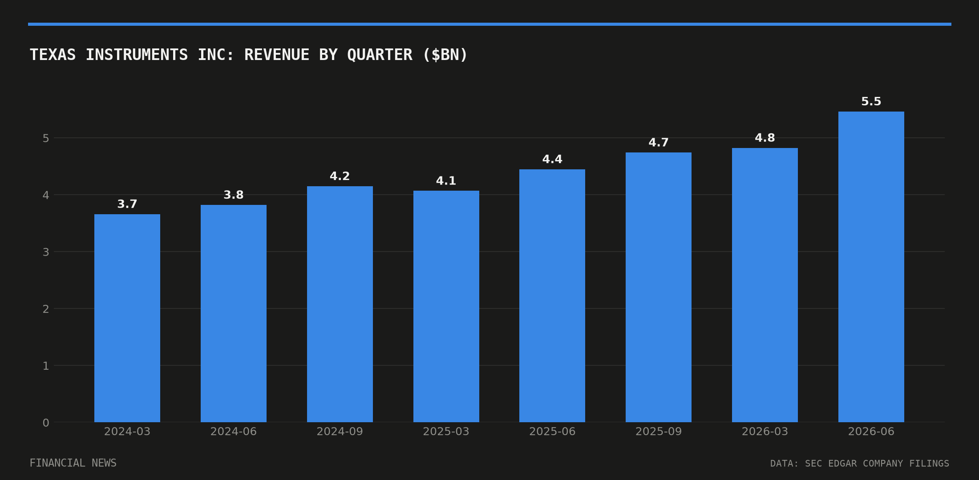Click the 4.1 value label

pos(446,181)
